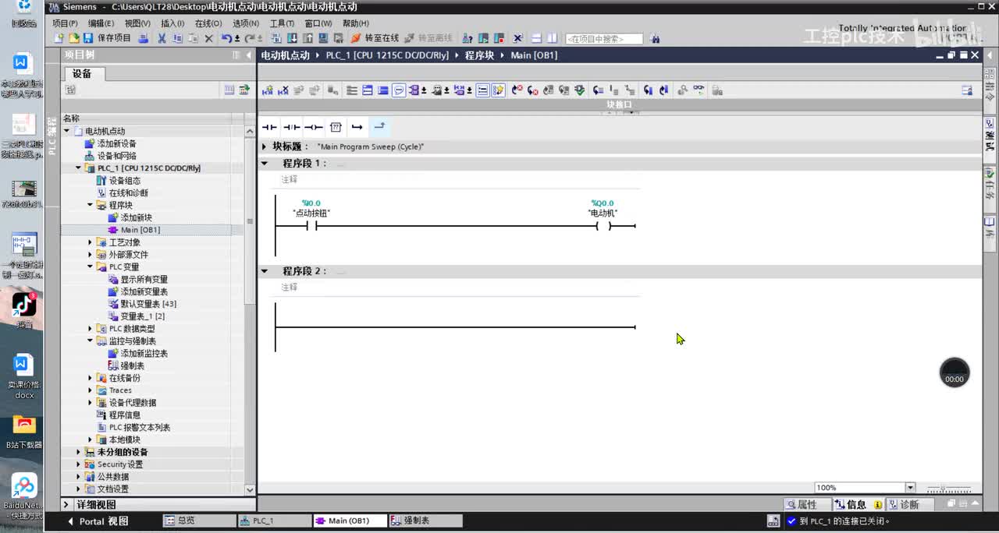Open Douyin desktop shortcut
The height and width of the screenshot is (533, 999).
(24, 309)
